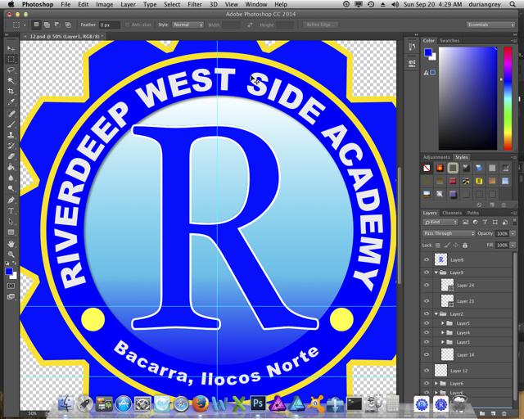Pick the Zoom tool in toolbar
Screen dimensions: 524x419
coord(11,254)
